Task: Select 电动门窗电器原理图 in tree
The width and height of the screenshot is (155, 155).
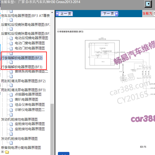Action: pyautogui.click(x=30, y=43)
